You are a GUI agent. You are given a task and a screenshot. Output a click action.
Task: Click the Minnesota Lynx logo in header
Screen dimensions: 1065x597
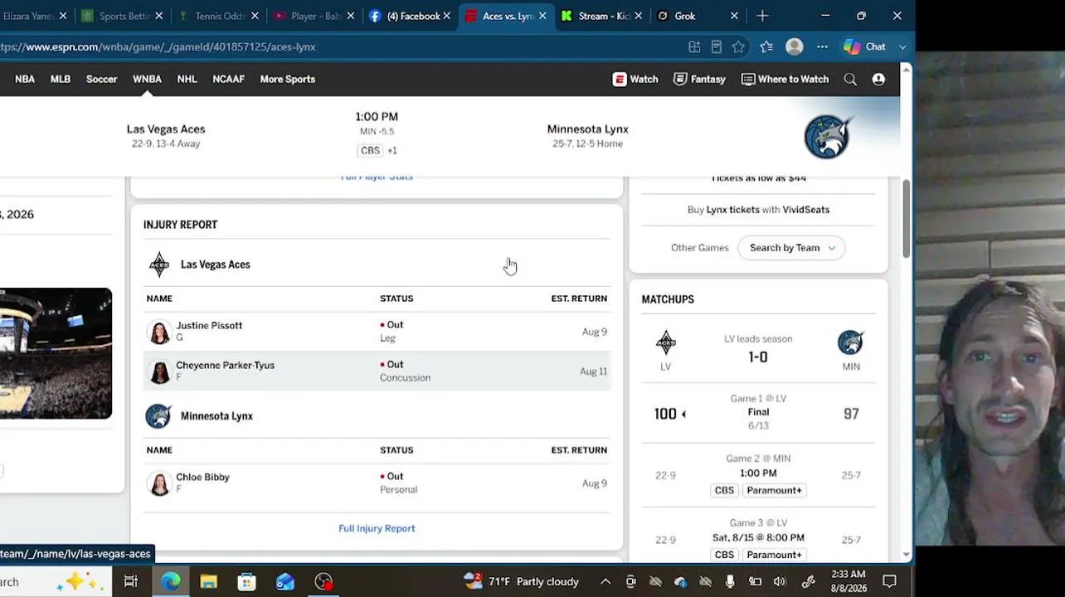tap(827, 136)
